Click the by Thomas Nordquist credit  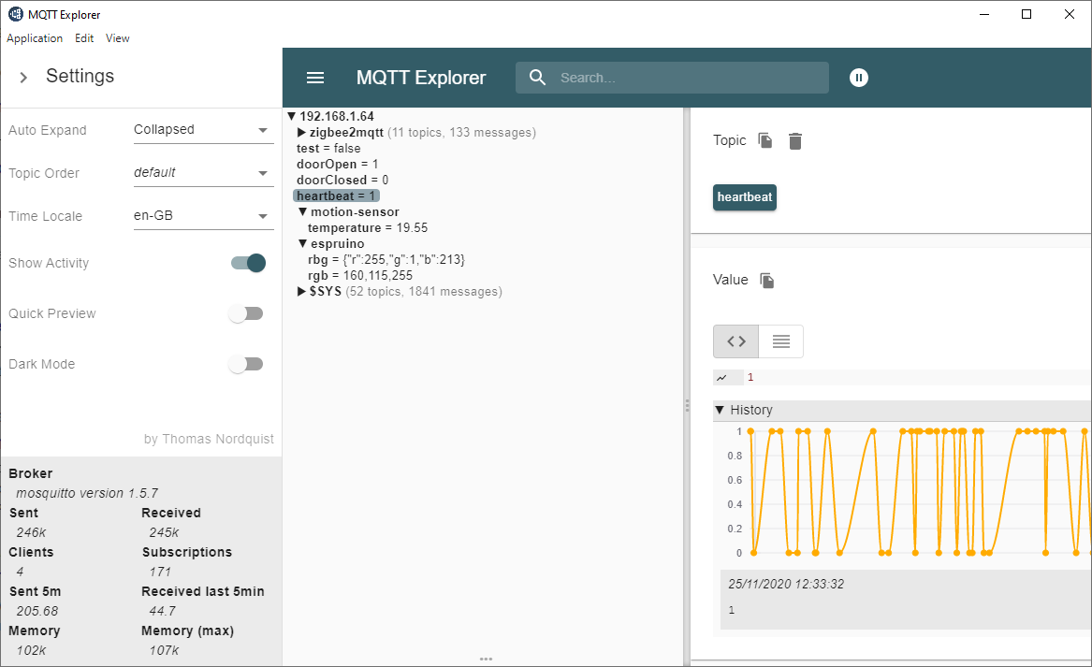click(x=209, y=439)
